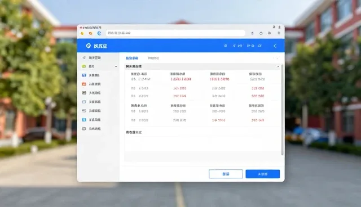361x207 pixels.
Task: Click the second icon right of the address bar
Action: pyautogui.click(x=261, y=33)
